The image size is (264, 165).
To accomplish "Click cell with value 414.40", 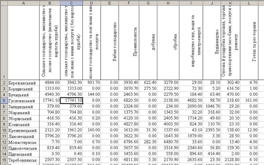I will 212,154.
